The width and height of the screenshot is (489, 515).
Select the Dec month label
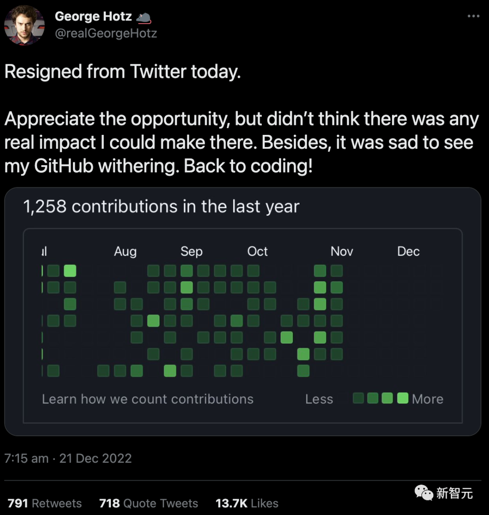pyautogui.click(x=408, y=251)
